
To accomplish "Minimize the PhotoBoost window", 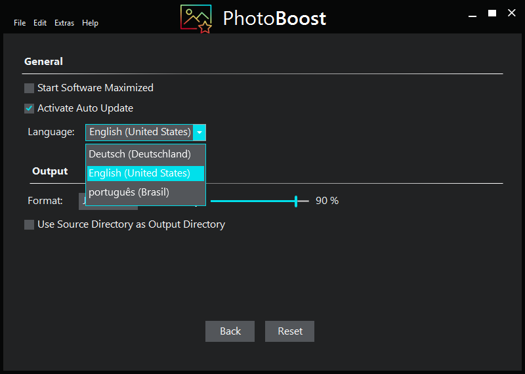I will tap(472, 16).
